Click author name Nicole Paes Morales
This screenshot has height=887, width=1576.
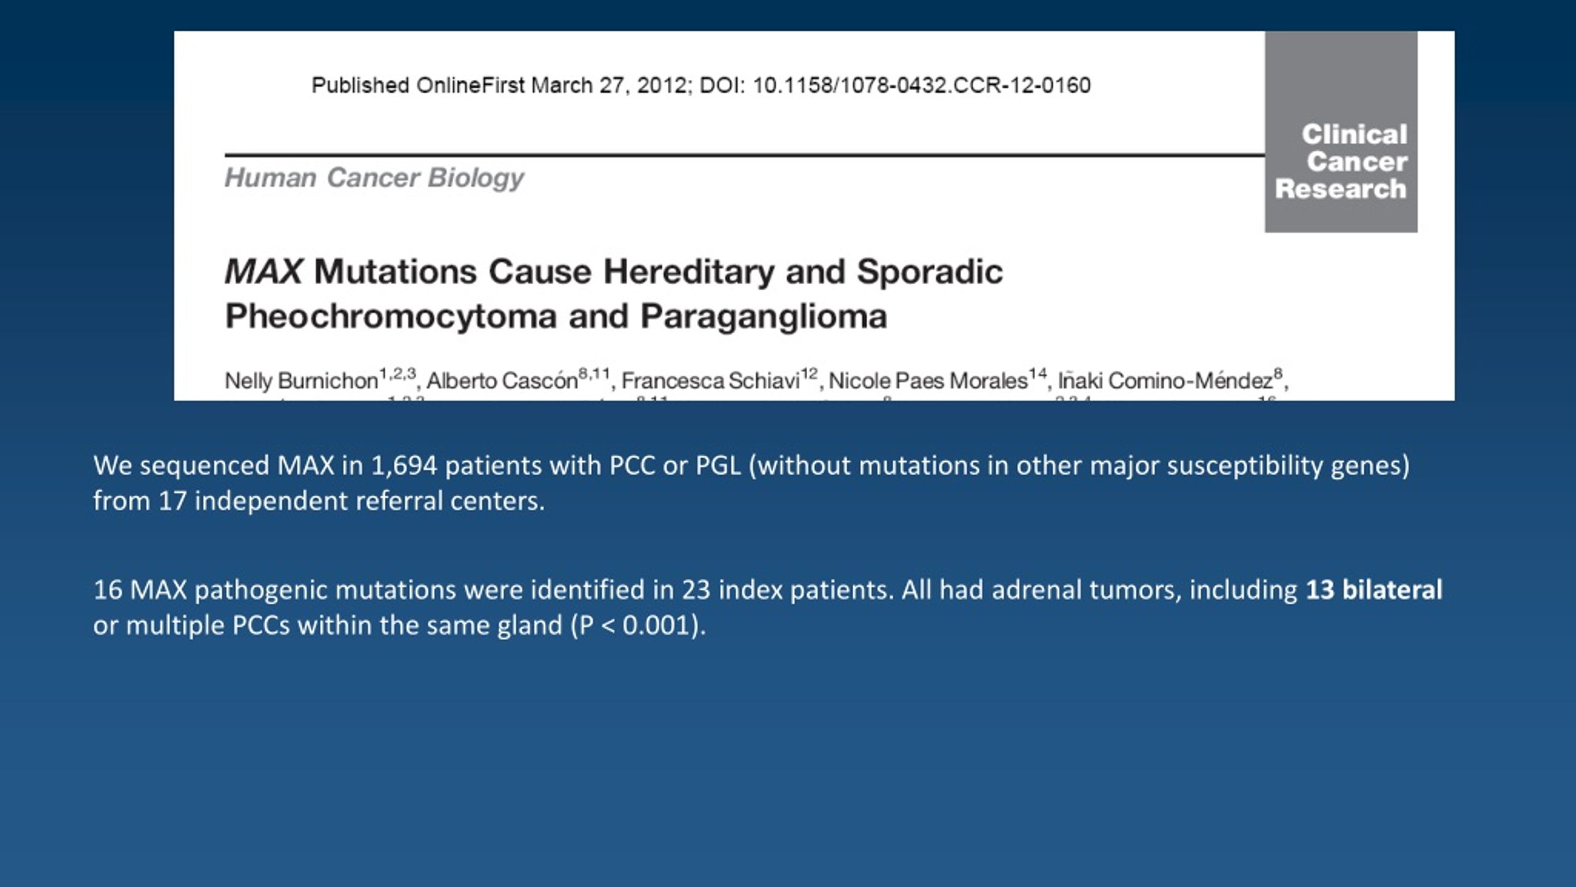click(x=928, y=381)
